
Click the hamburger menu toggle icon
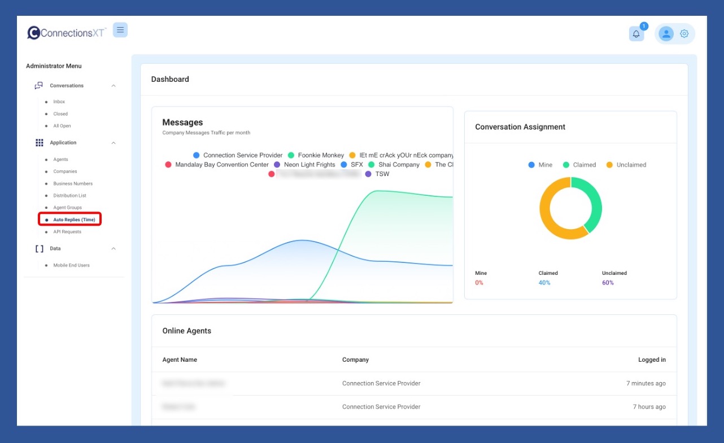point(120,30)
